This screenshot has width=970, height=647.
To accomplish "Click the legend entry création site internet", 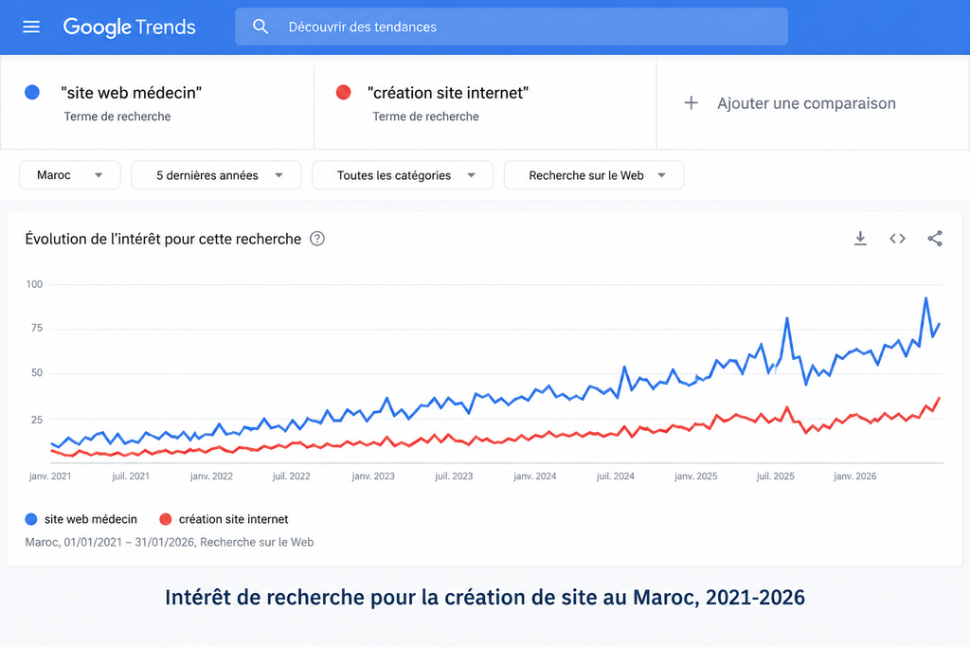I will tap(224, 519).
